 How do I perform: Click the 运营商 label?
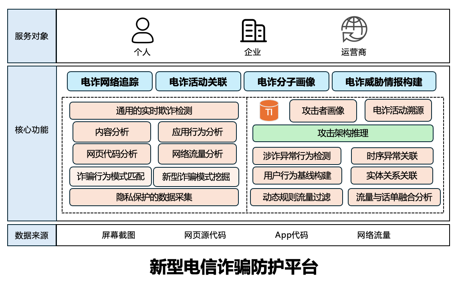tap(354, 52)
